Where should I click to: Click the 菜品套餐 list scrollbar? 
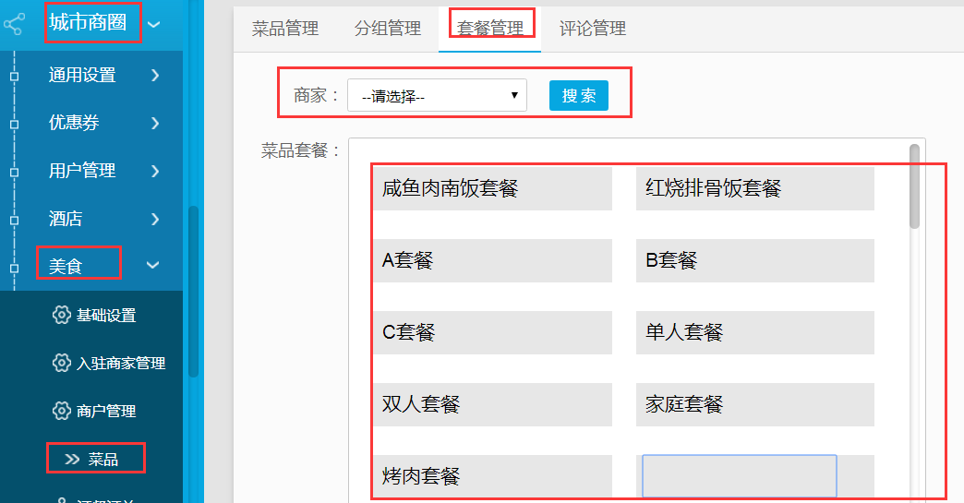click(914, 186)
